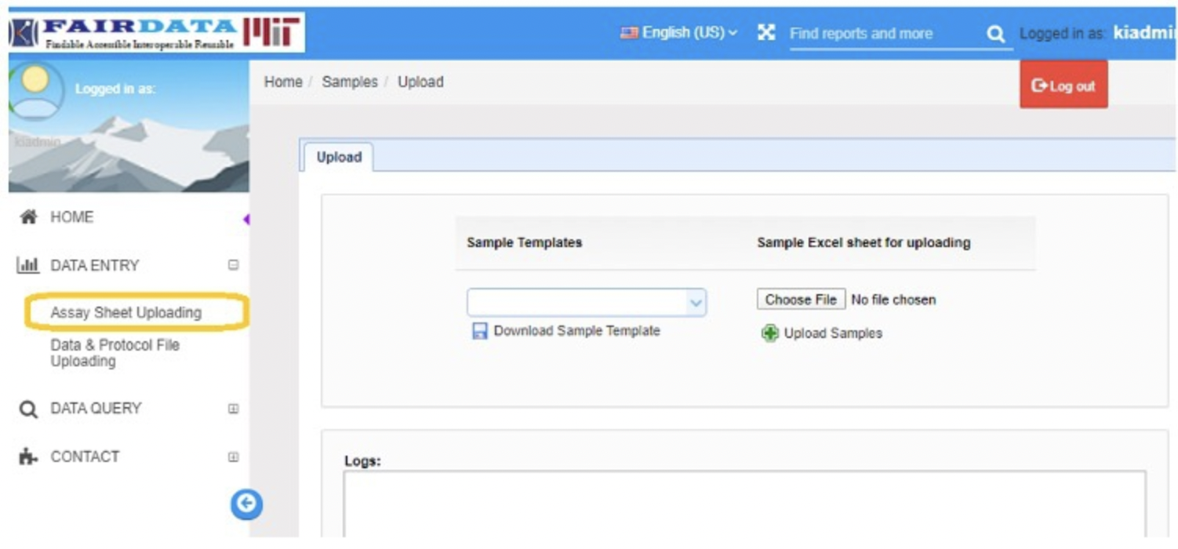Viewport: 1178px width, 549px height.
Task: Collapse the DATA ENTRY menu section
Action: 233,266
